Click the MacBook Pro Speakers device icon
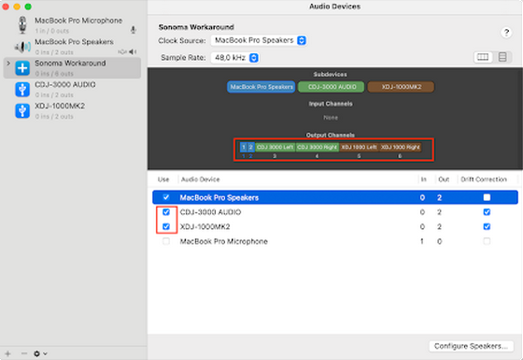The height and width of the screenshot is (360, 523). (x=22, y=47)
